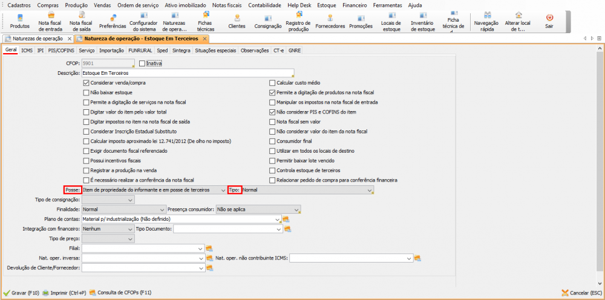Image resolution: width=605 pixels, height=300 pixels.
Task: Open the Contabilidade menu
Action: 265,5
